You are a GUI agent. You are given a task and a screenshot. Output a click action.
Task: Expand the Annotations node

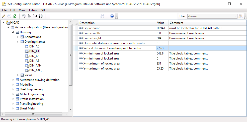point(18,37)
